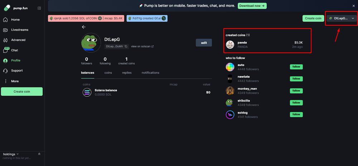This screenshot has width=358, height=166.
Task: Go to Home in the sidebar
Action: pos(15,20)
